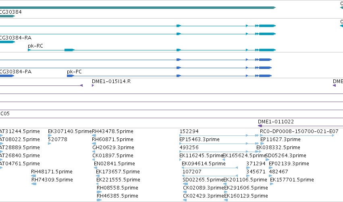Click the long teal gene bar at top
Image resolution: width=343 pixels, height=202 pixels.
pos(138,8)
